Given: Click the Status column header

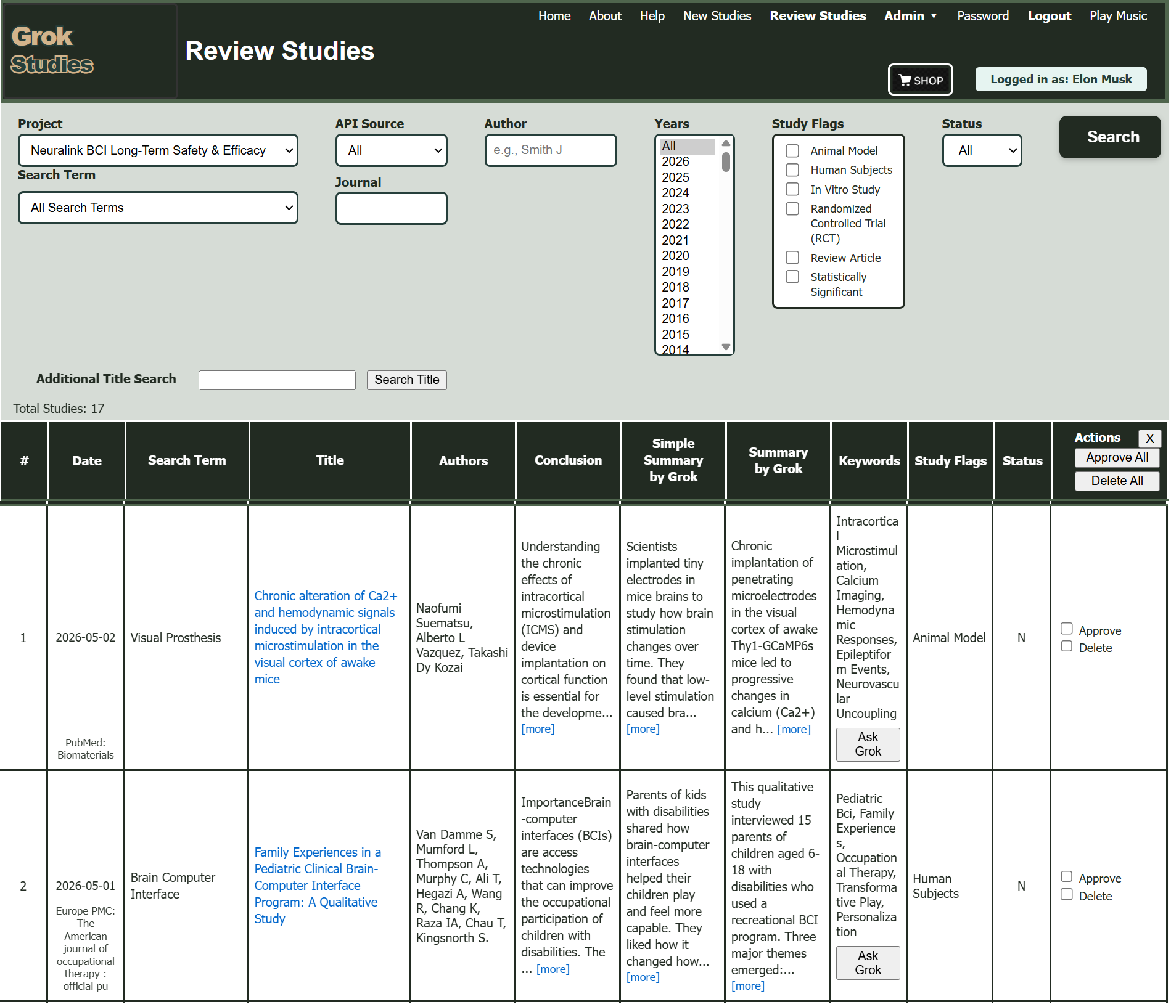Looking at the screenshot, I should pos(1022,461).
